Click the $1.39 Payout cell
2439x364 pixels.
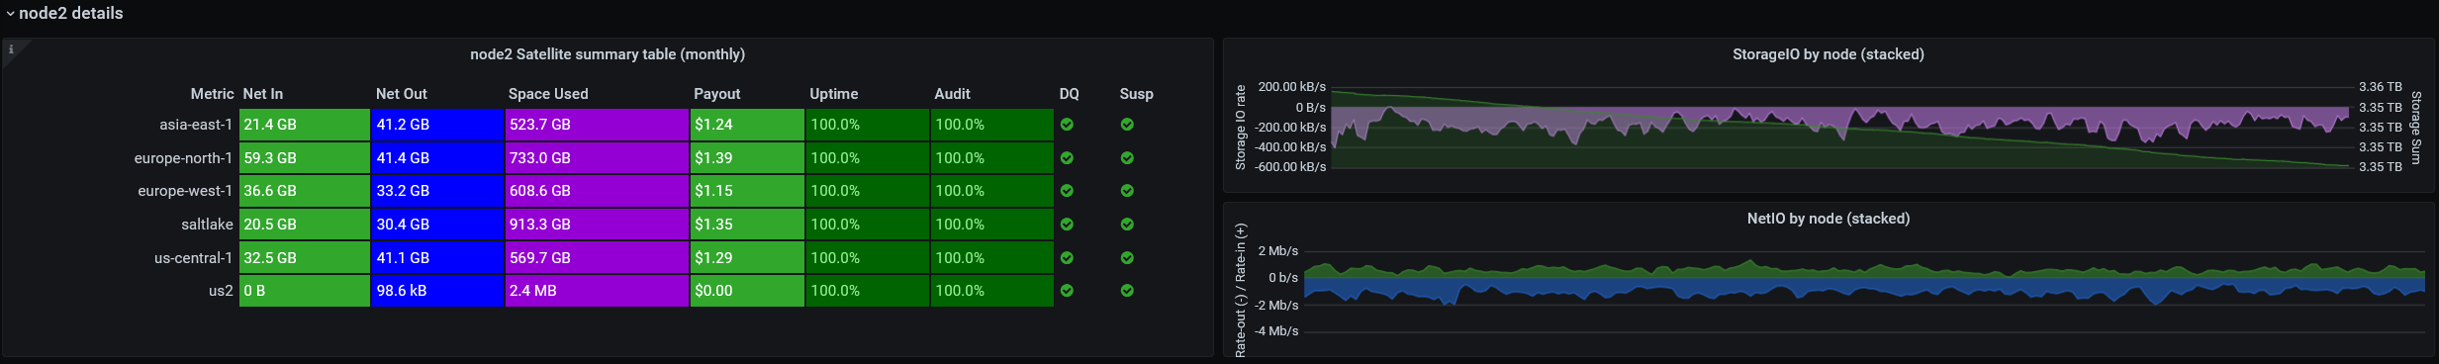click(x=747, y=158)
